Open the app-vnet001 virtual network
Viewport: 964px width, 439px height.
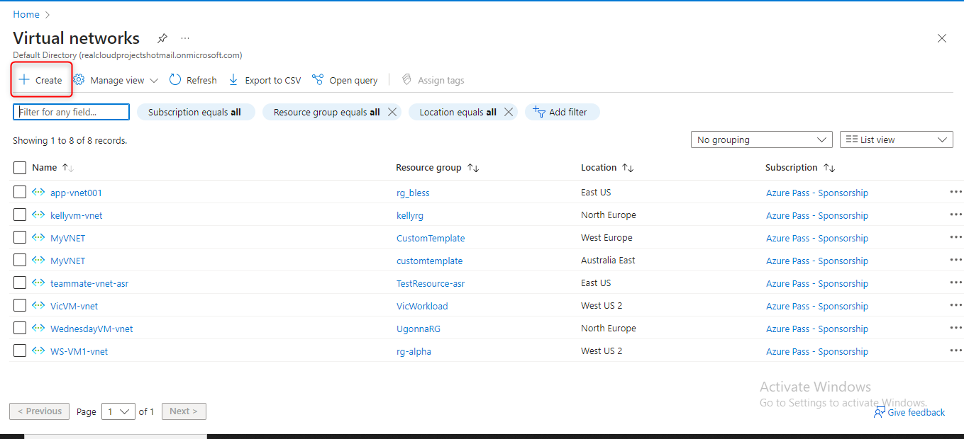(x=76, y=193)
